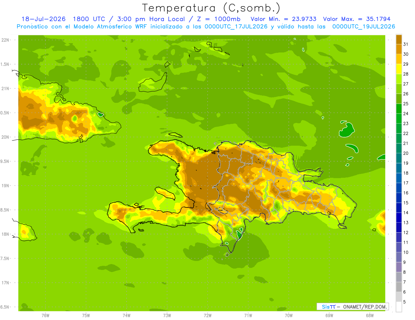415x320 pixels.
Task: Click the "22N" latitude axis label
Action: (x=6, y=40)
